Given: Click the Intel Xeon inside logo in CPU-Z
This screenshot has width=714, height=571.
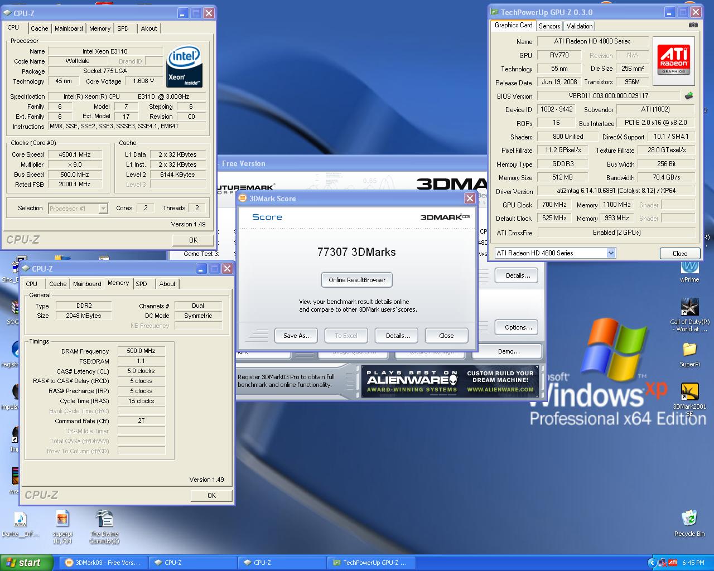Looking at the screenshot, I should (x=185, y=67).
